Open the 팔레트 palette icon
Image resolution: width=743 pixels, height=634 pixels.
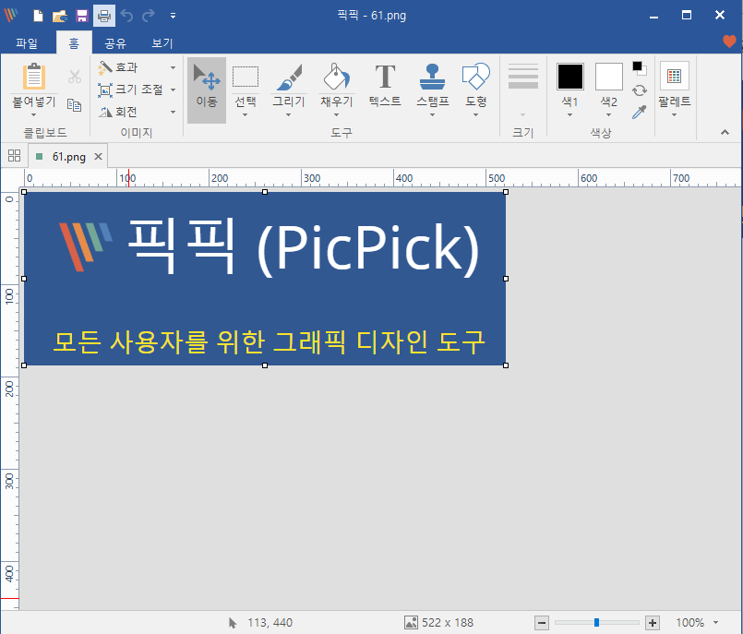675,76
